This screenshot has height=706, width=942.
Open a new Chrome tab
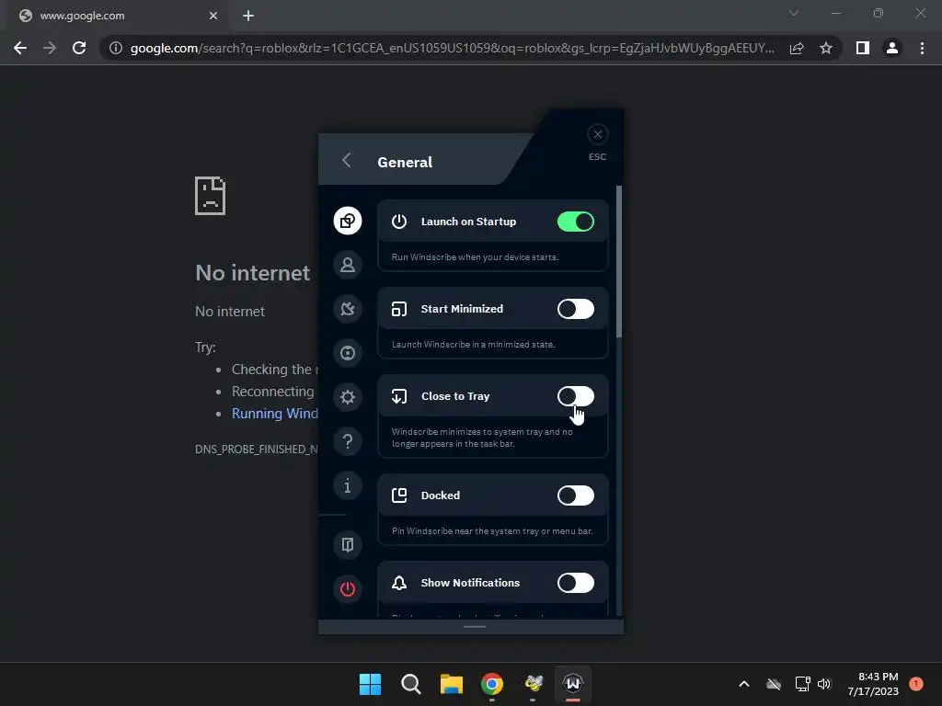[248, 17]
